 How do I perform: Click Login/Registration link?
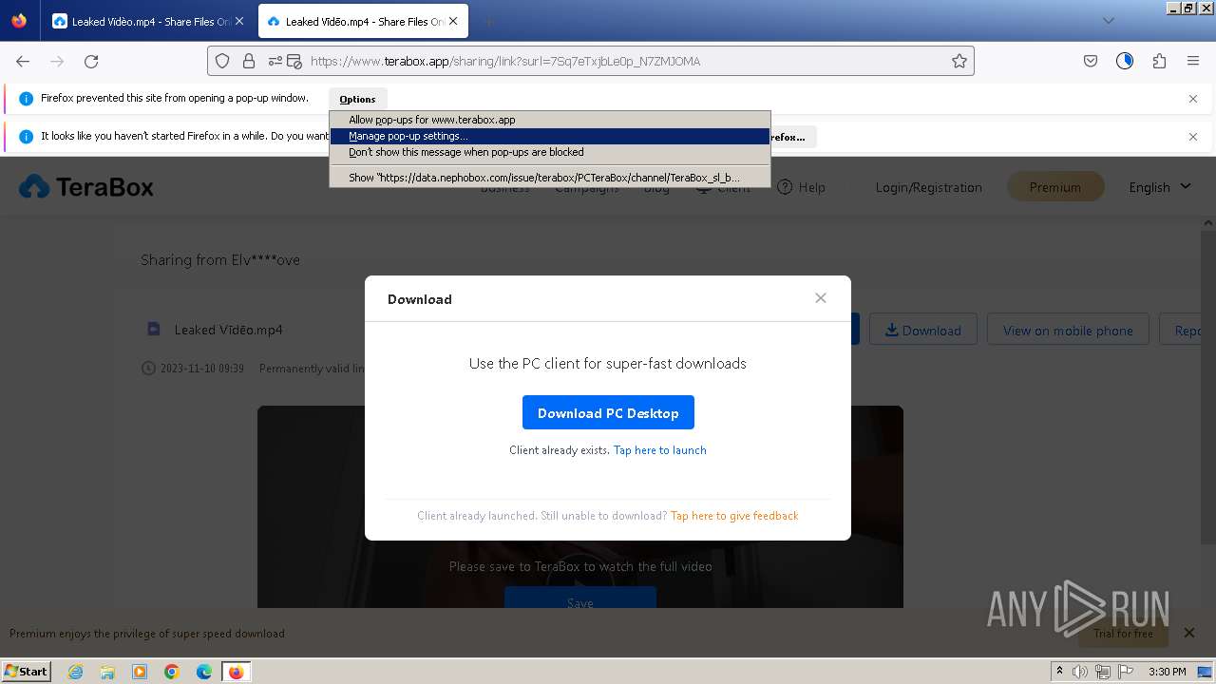(x=928, y=187)
